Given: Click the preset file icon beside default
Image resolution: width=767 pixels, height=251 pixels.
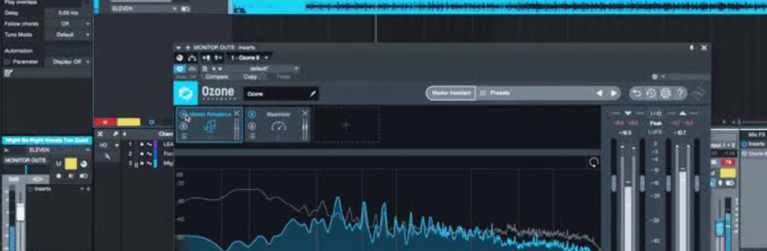Looking at the screenshot, I should [x=205, y=69].
